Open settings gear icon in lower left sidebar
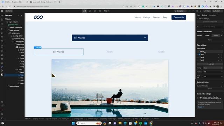Image resolution: width=224 pixels, height=126 pixels. 2,102
